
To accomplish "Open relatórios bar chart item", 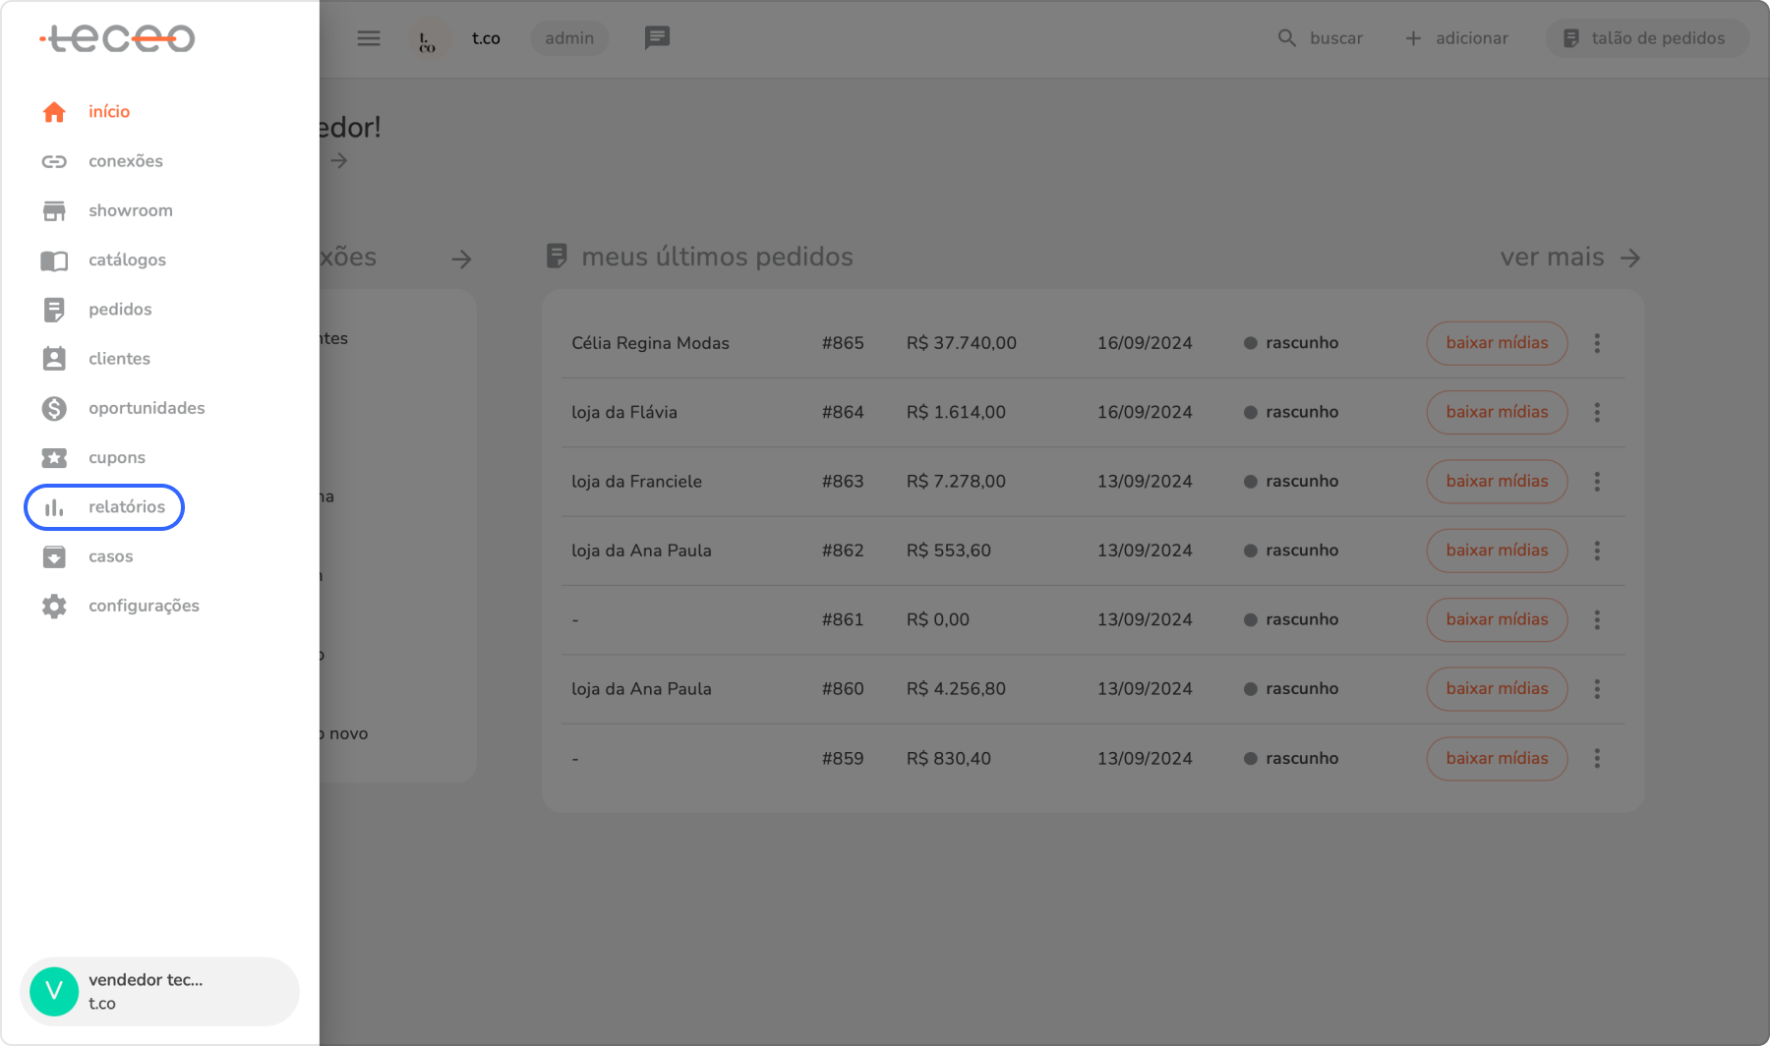I will 104,507.
